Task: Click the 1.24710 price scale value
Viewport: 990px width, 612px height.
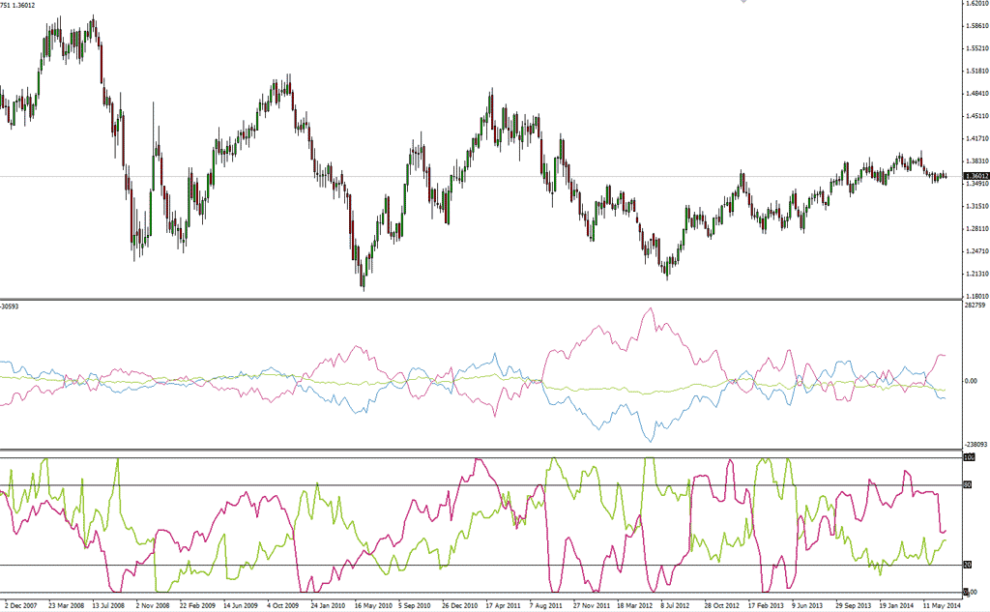Action: (x=976, y=251)
